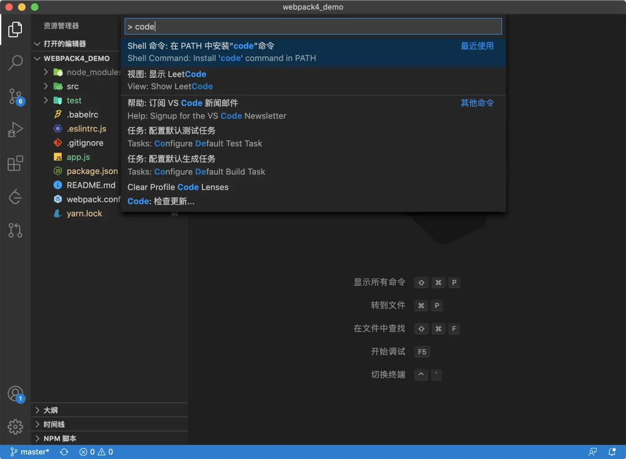Screen dimensions: 626x459
Task: Open README.md in explorer
Action: point(91,185)
